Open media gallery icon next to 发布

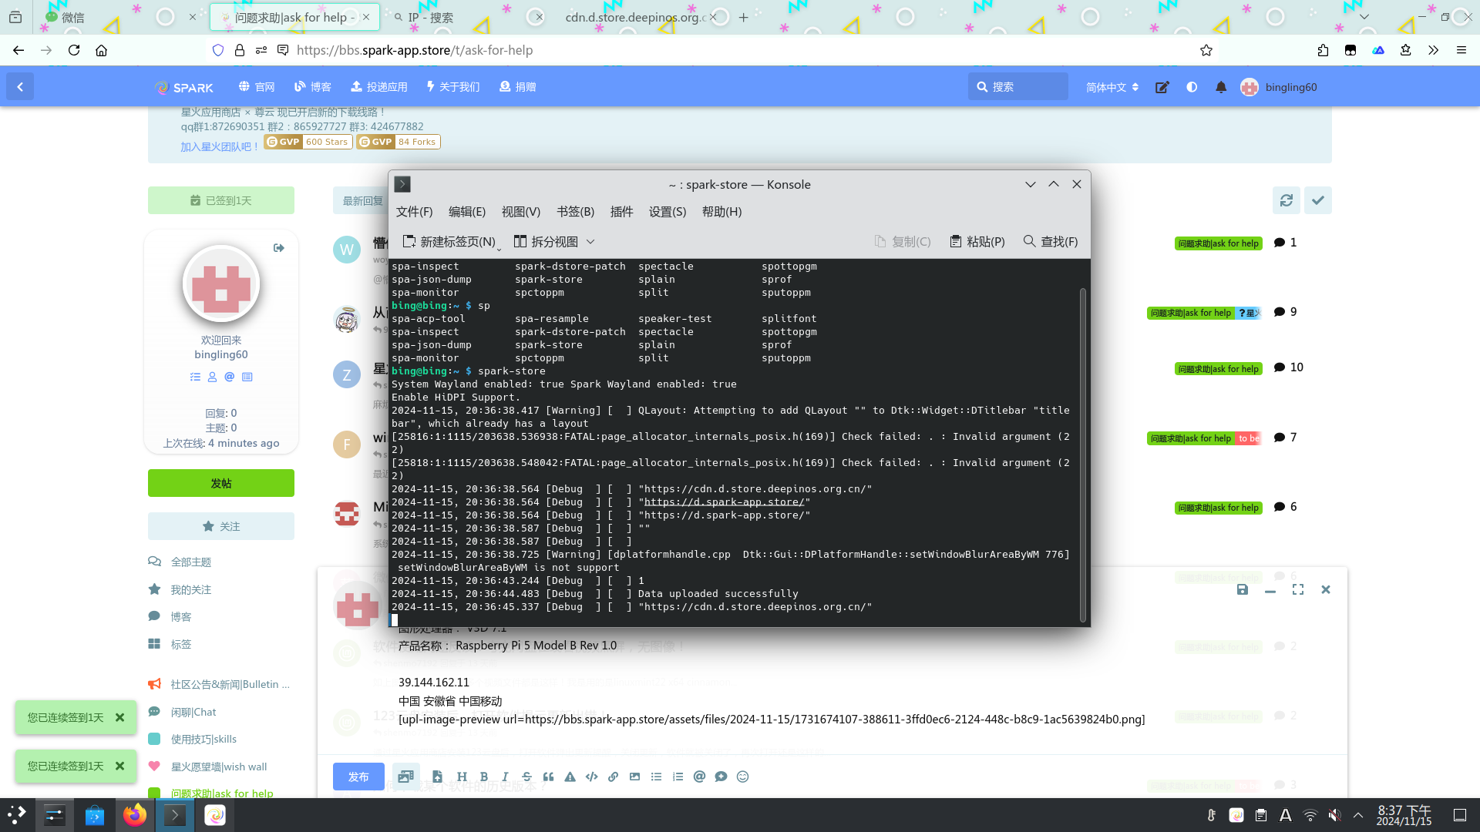(x=405, y=777)
